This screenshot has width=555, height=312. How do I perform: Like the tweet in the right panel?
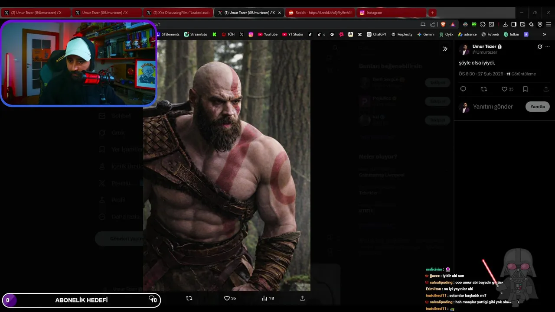[x=507, y=89]
